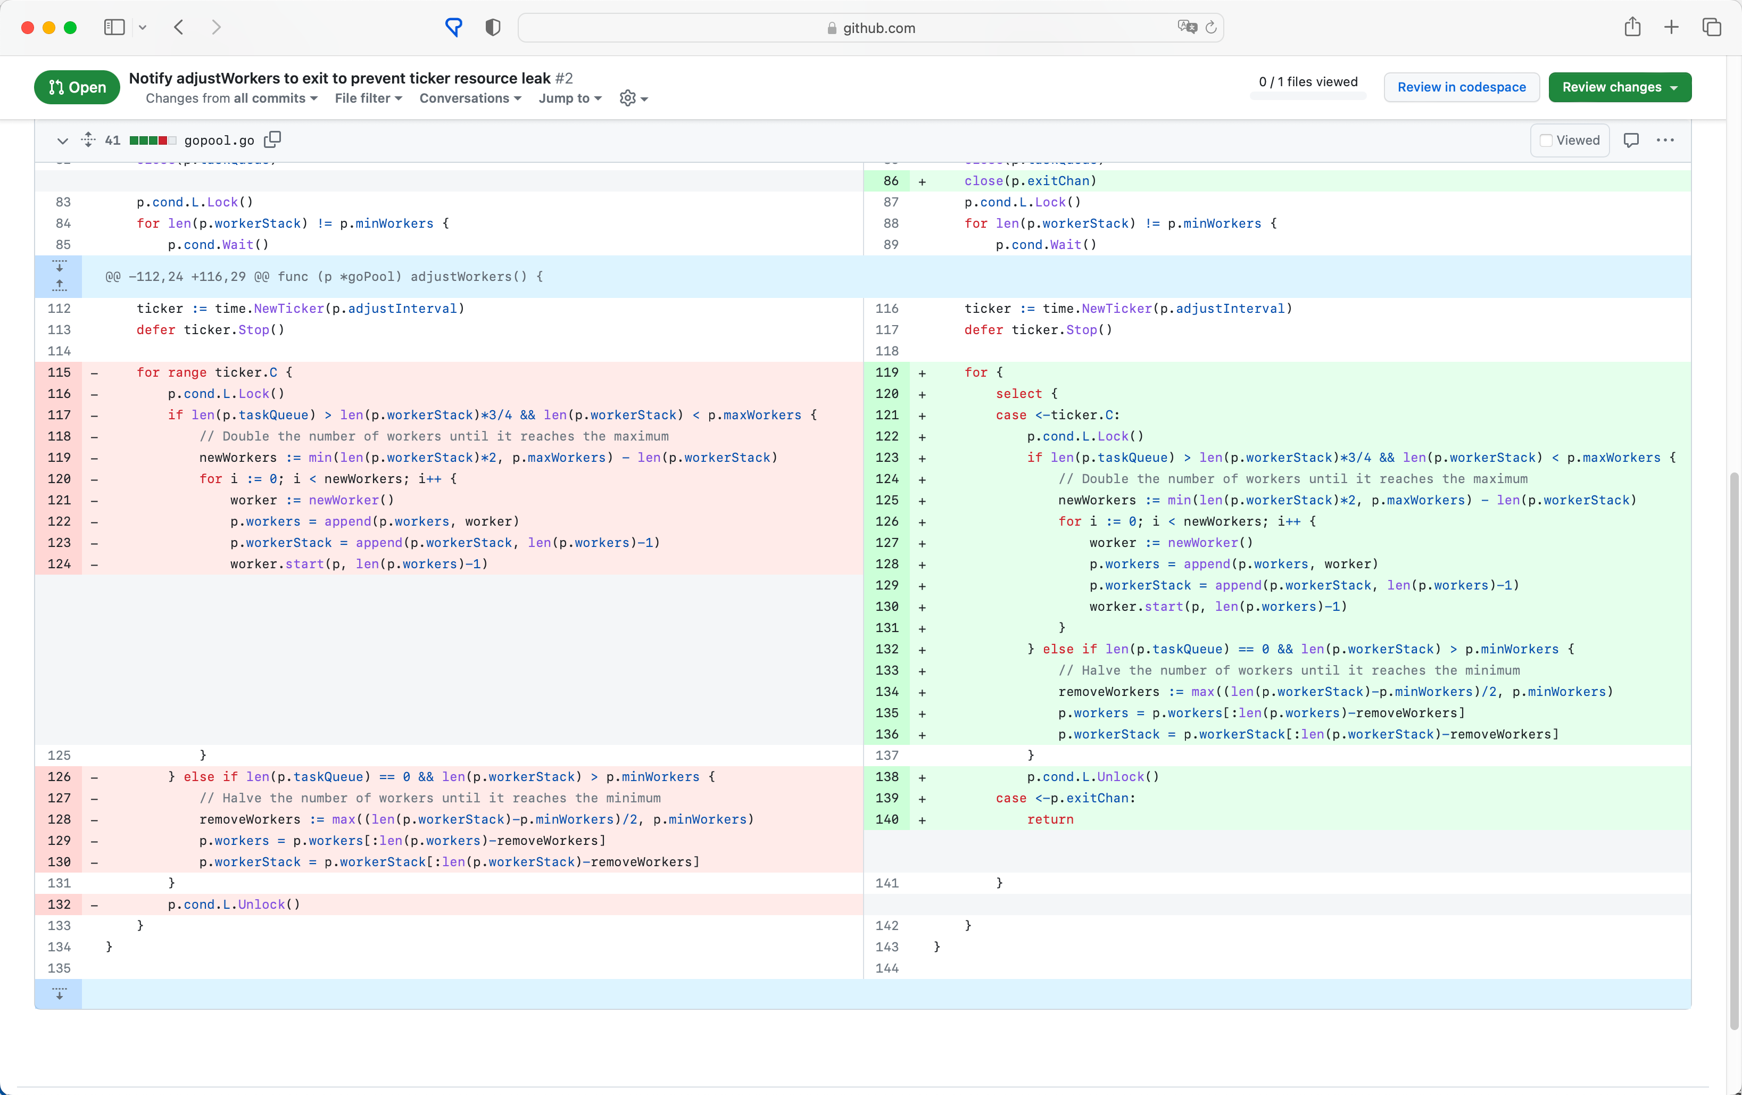The width and height of the screenshot is (1742, 1095).
Task: Click the green Open status badge
Action: (77, 87)
